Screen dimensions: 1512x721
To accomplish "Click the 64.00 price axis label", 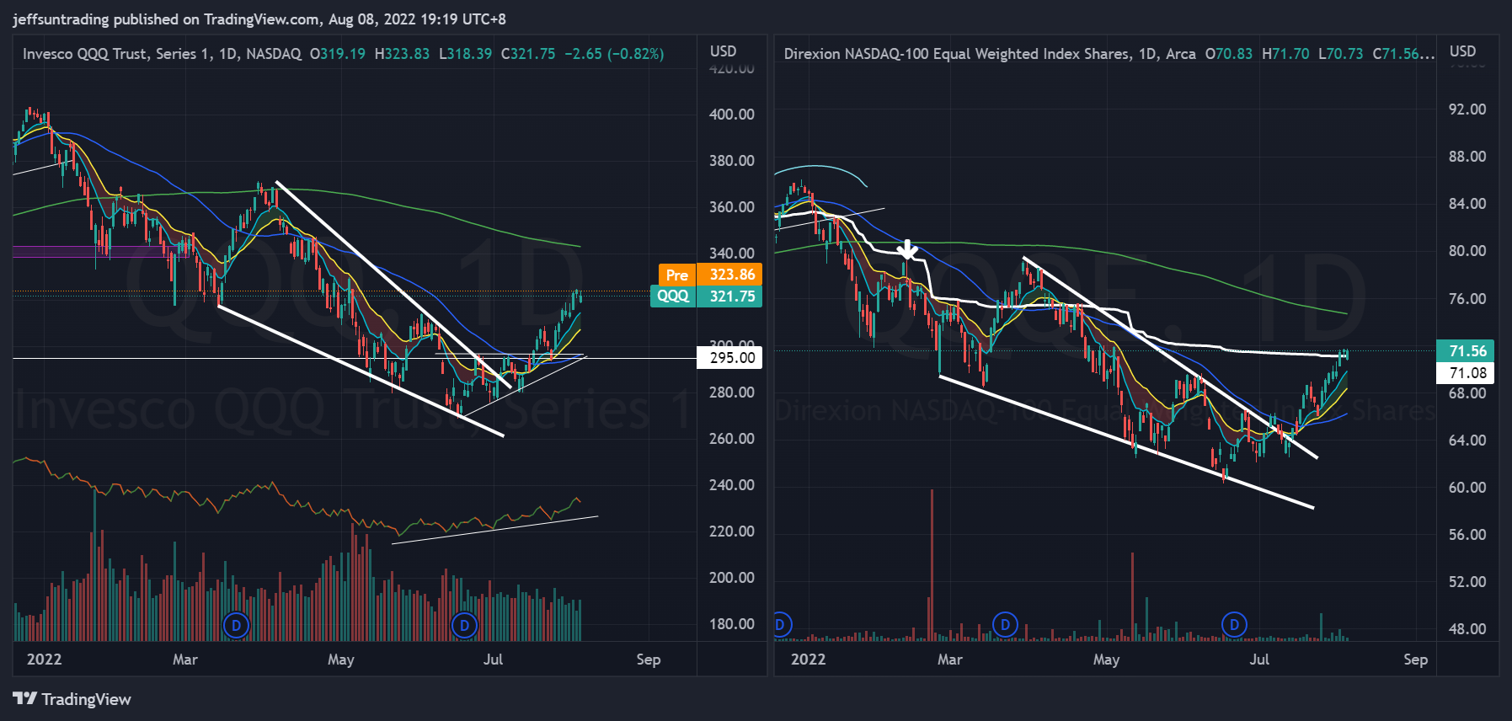I will [x=1467, y=441].
